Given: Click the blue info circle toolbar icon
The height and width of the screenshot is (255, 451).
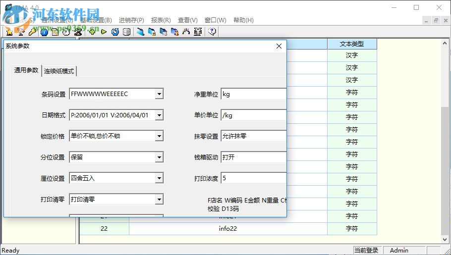Looking at the screenshot, I should tap(44, 32).
